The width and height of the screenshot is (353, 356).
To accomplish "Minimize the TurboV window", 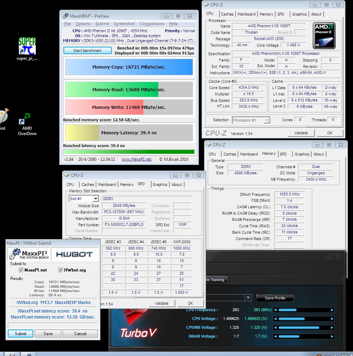I will [329, 256].
